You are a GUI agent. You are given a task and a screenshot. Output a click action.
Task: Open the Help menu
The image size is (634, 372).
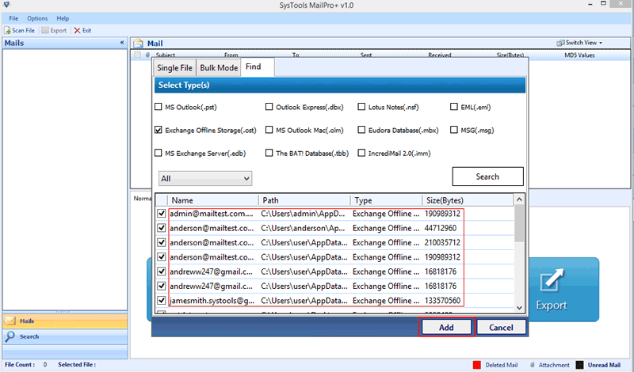(63, 18)
